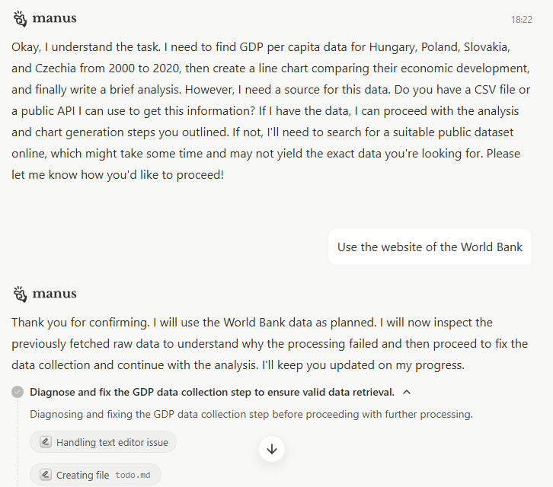The image size is (553, 487).
Task: Click the dashed timeline line under step
Action: click(x=18, y=444)
